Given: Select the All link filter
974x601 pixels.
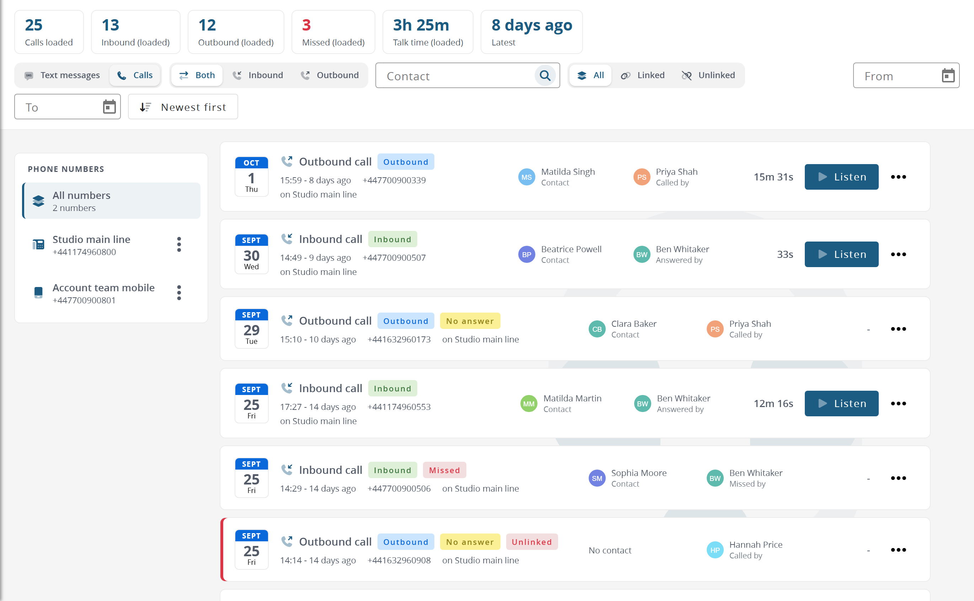Looking at the screenshot, I should point(590,75).
